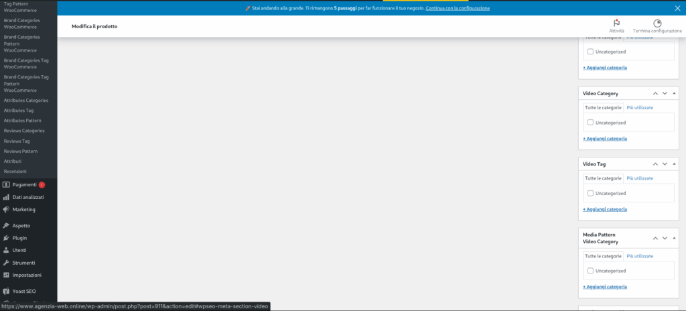Switch to Più utilizzate in Video Category
The width and height of the screenshot is (686, 311).
640,108
